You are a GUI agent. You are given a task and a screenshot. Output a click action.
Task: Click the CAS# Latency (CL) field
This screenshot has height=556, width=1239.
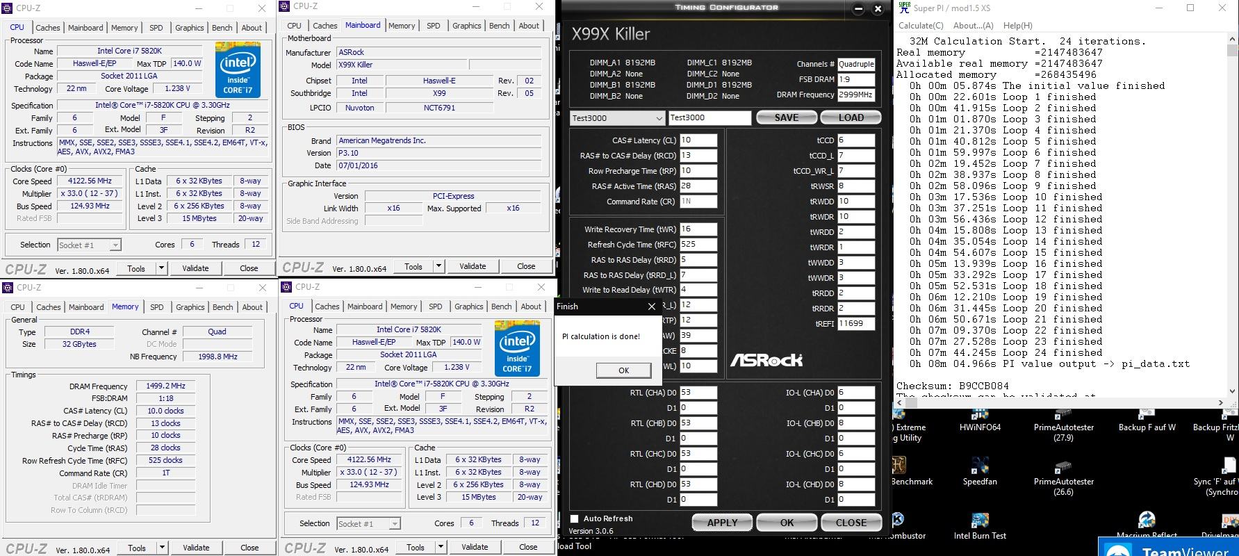[698, 140]
